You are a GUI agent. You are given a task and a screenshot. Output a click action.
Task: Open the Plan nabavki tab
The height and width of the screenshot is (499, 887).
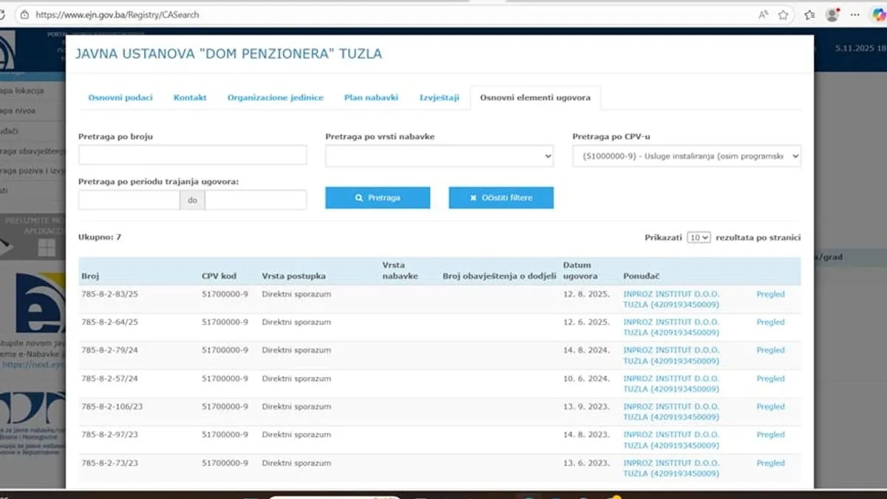(371, 98)
